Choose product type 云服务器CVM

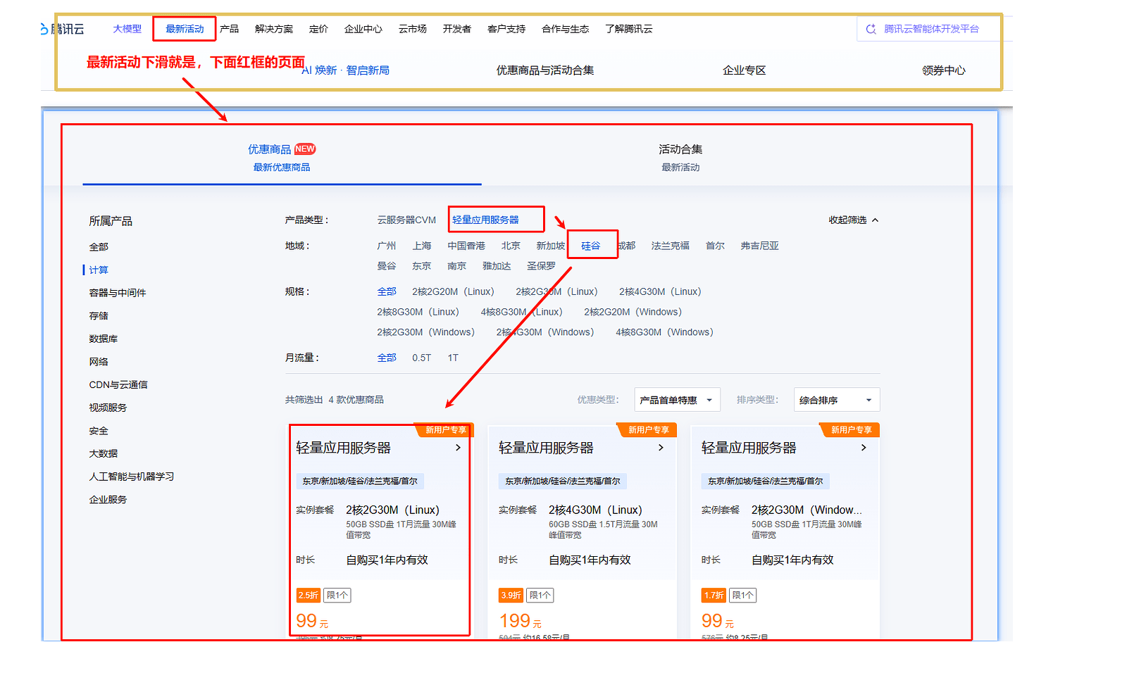coord(406,220)
